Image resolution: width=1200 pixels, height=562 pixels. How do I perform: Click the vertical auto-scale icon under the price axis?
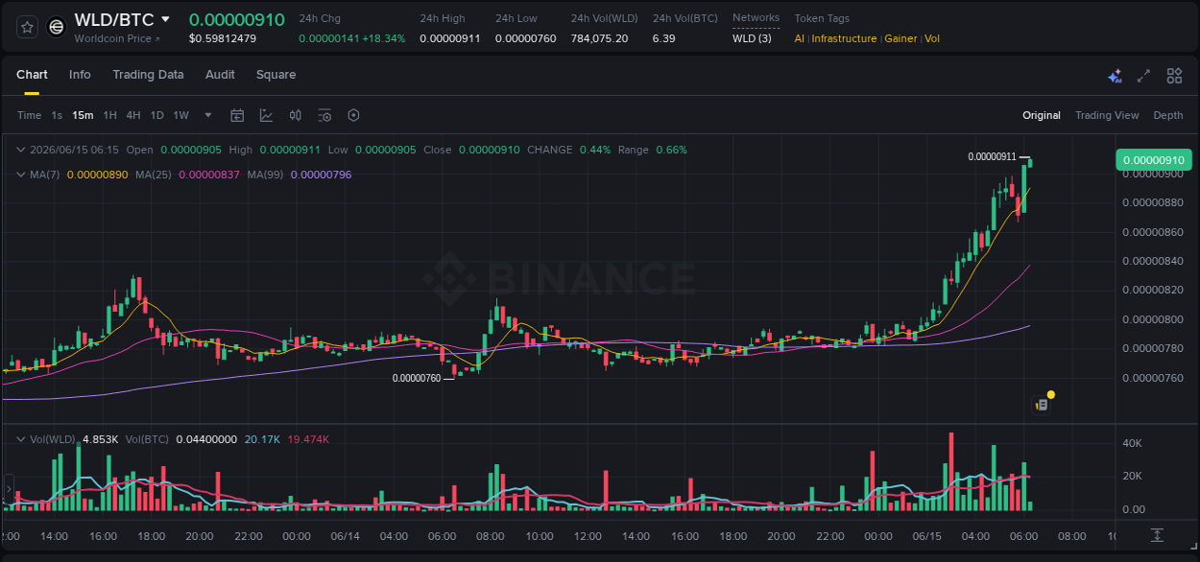coord(1158,535)
